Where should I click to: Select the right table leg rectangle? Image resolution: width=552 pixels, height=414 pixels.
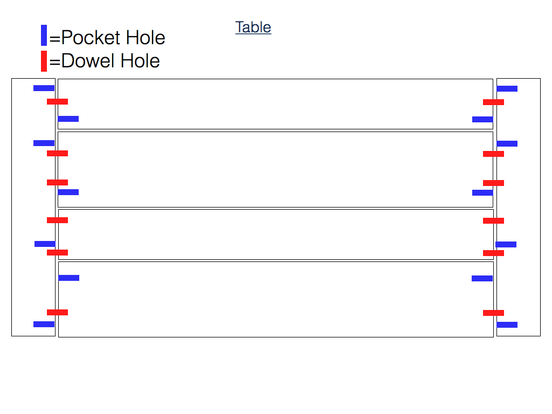[x=519, y=208]
